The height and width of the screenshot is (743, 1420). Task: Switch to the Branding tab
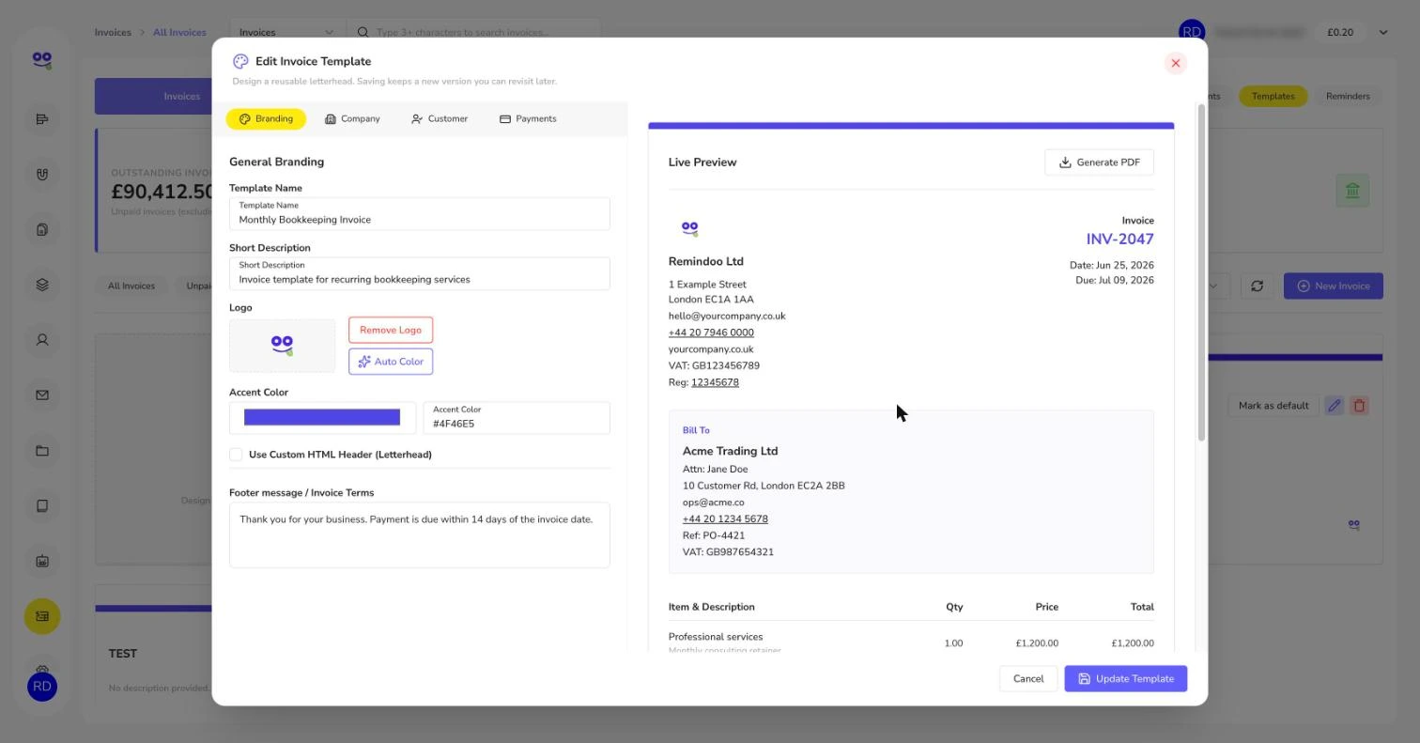[x=266, y=119]
